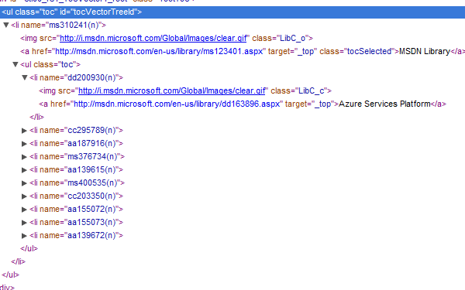Open the clear.gif link with class LibC_o
The width and height of the screenshot is (465, 290).
tap(153, 39)
